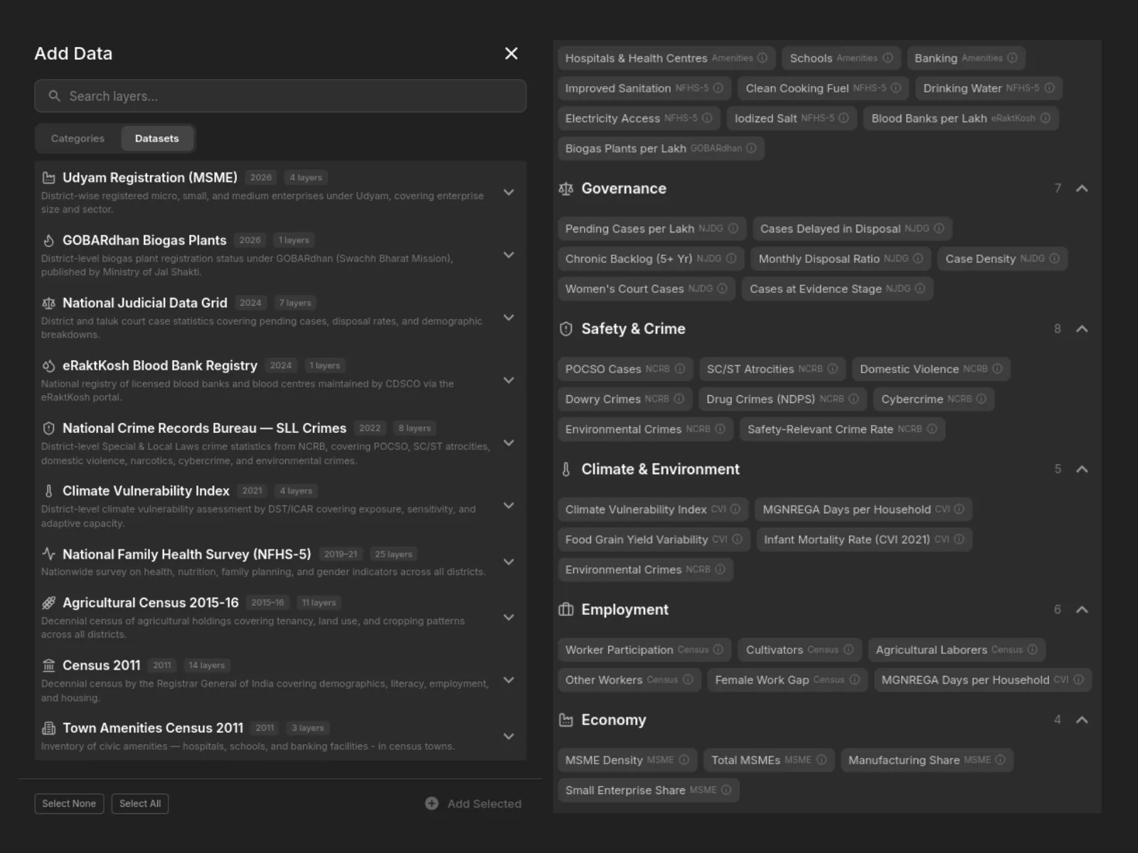Click info icon beside Hospitals & Health Centres
The width and height of the screenshot is (1138, 853).
point(762,58)
